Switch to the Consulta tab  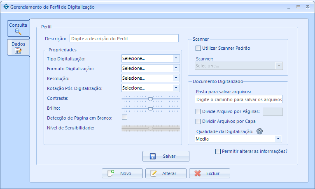click(x=18, y=28)
